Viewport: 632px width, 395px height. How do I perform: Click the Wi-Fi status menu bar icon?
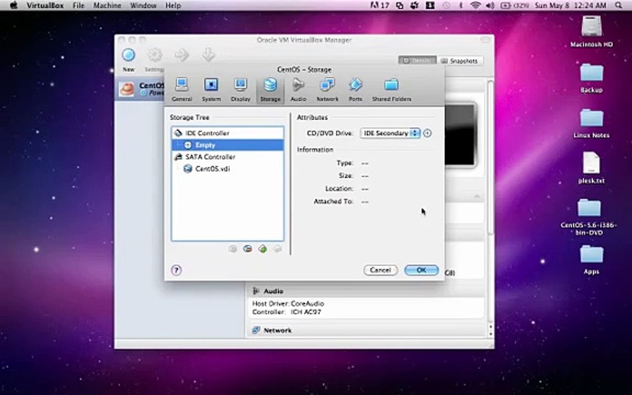coord(476,5)
